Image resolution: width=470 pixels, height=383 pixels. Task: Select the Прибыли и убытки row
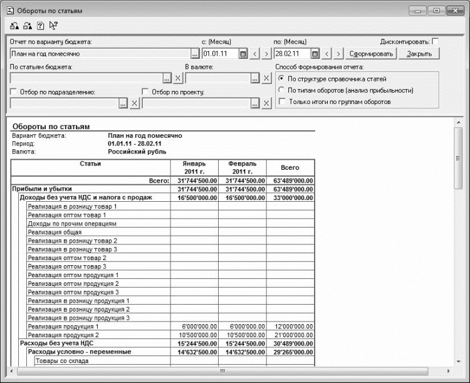coord(163,189)
